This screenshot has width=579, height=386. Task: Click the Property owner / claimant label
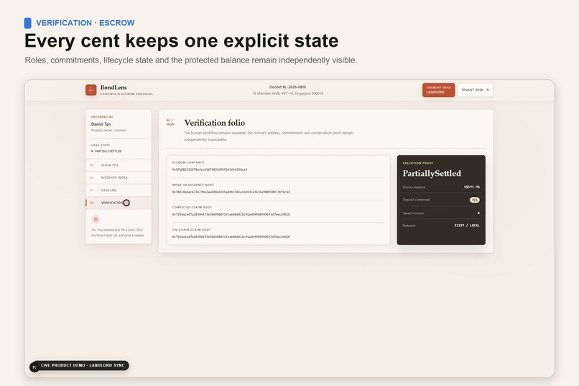[x=108, y=130]
